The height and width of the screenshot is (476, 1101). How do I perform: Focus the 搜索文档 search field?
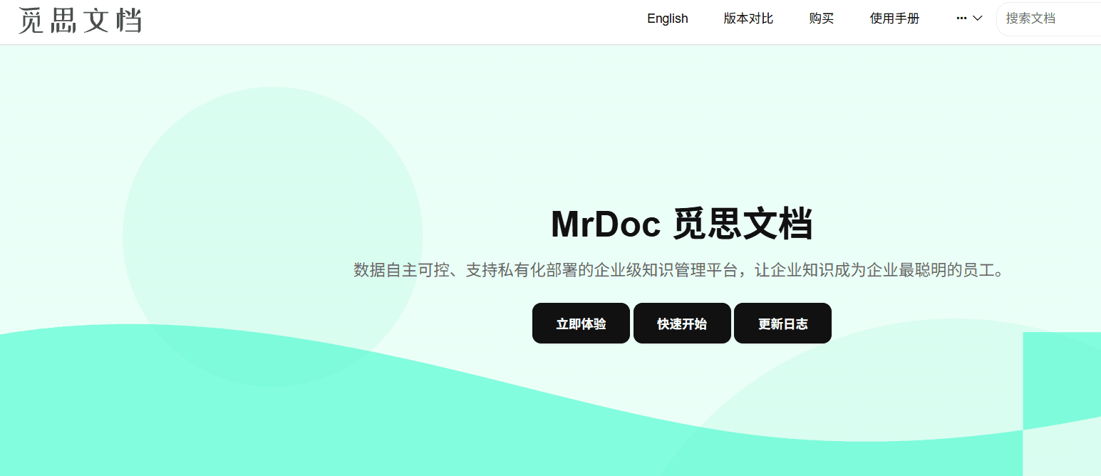click(x=1049, y=19)
